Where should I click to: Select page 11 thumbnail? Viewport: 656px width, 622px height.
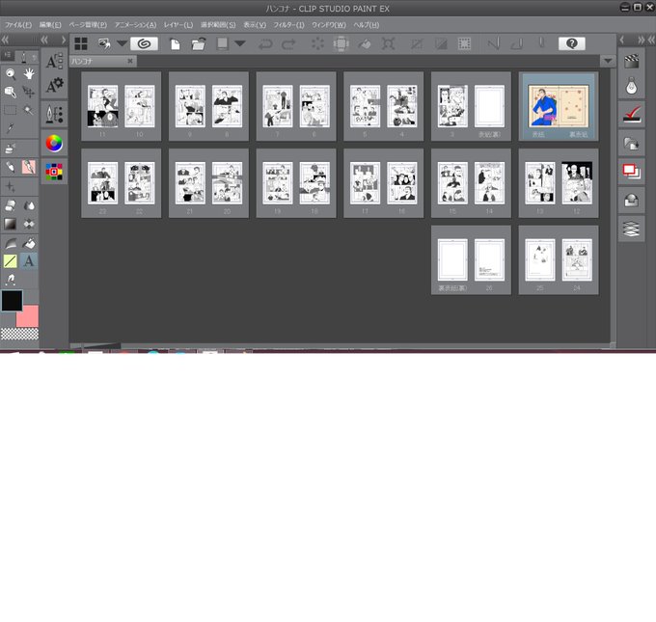click(x=102, y=106)
